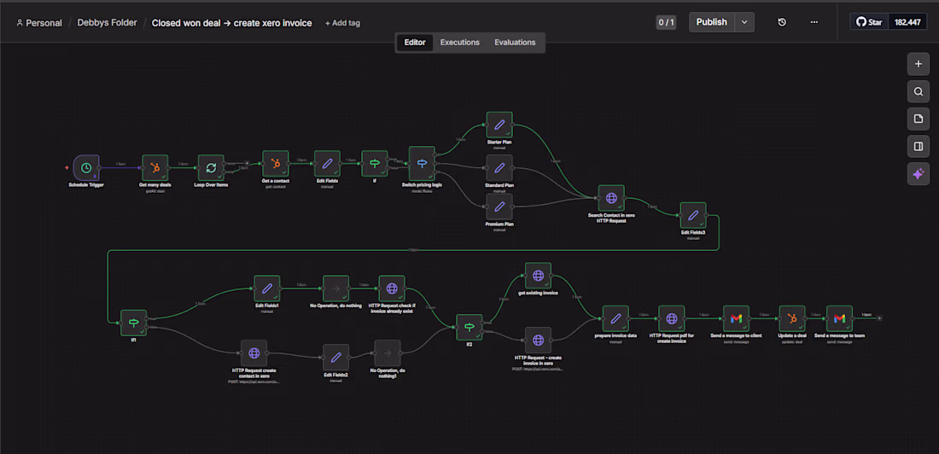The image size is (939, 454).
Task: Click the If2 node
Action: coord(469,327)
